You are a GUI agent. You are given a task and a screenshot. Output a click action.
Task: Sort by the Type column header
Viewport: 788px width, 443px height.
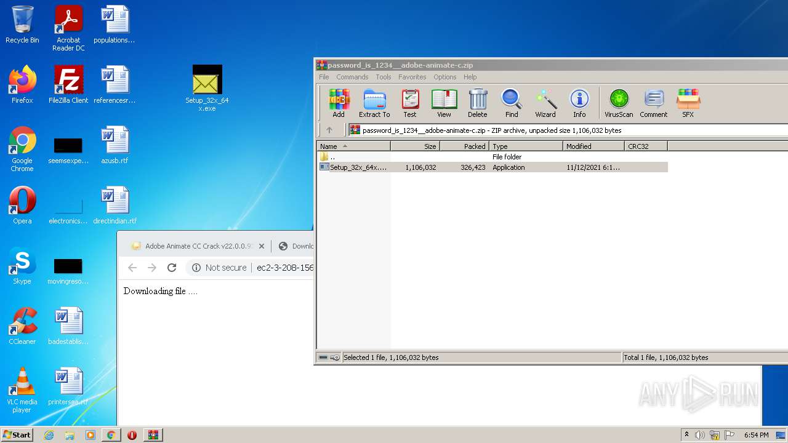526,146
